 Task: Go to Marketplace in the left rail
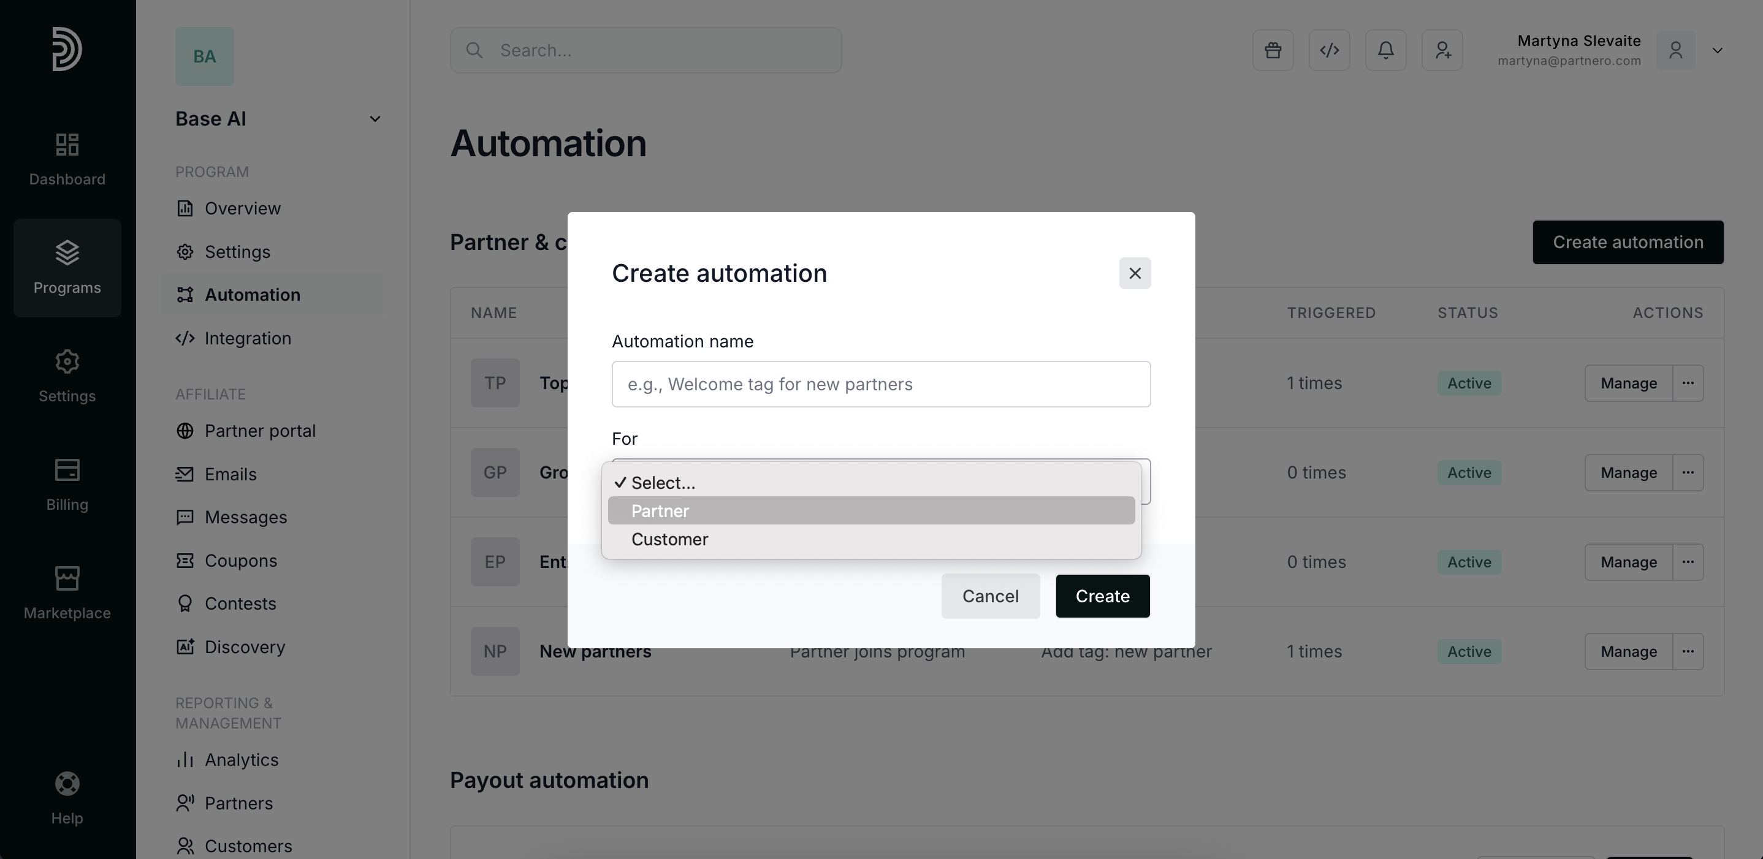[x=67, y=593]
